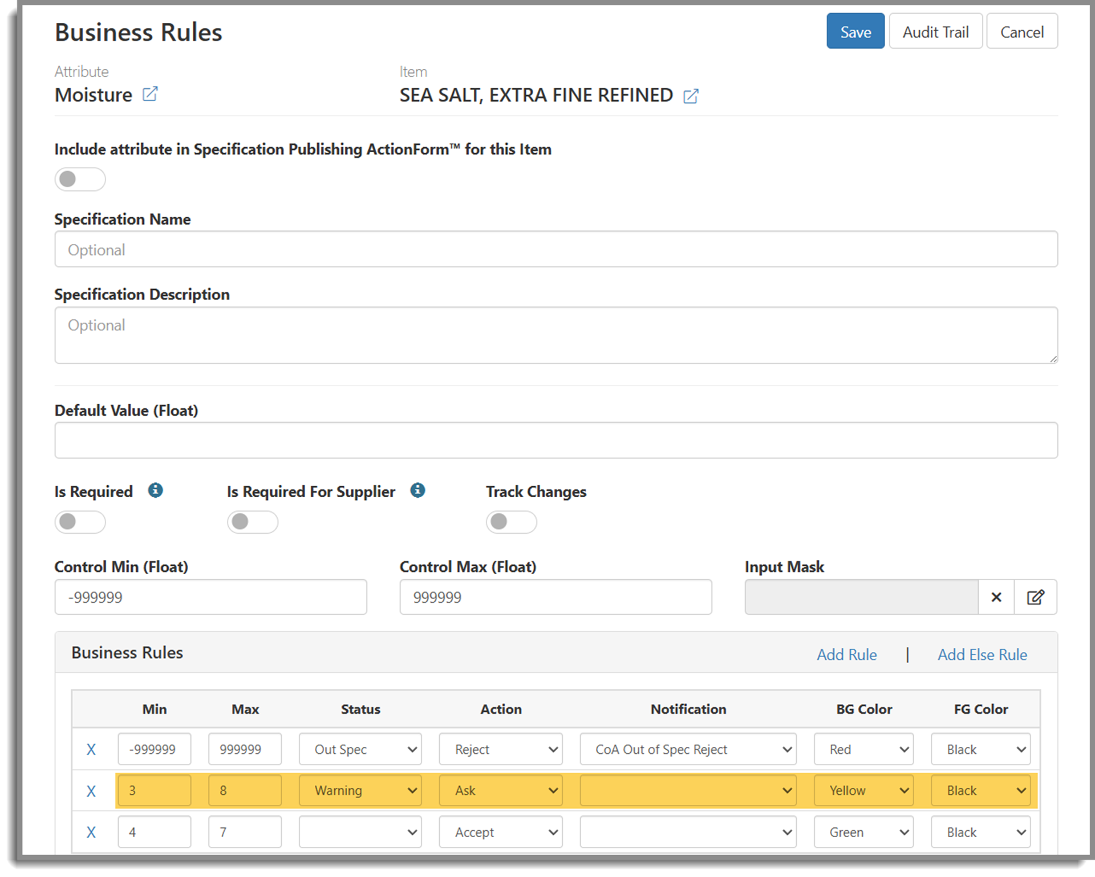This screenshot has width=1095, height=877.
Task: Delete the Out Spec rule row
Action: tap(91, 749)
